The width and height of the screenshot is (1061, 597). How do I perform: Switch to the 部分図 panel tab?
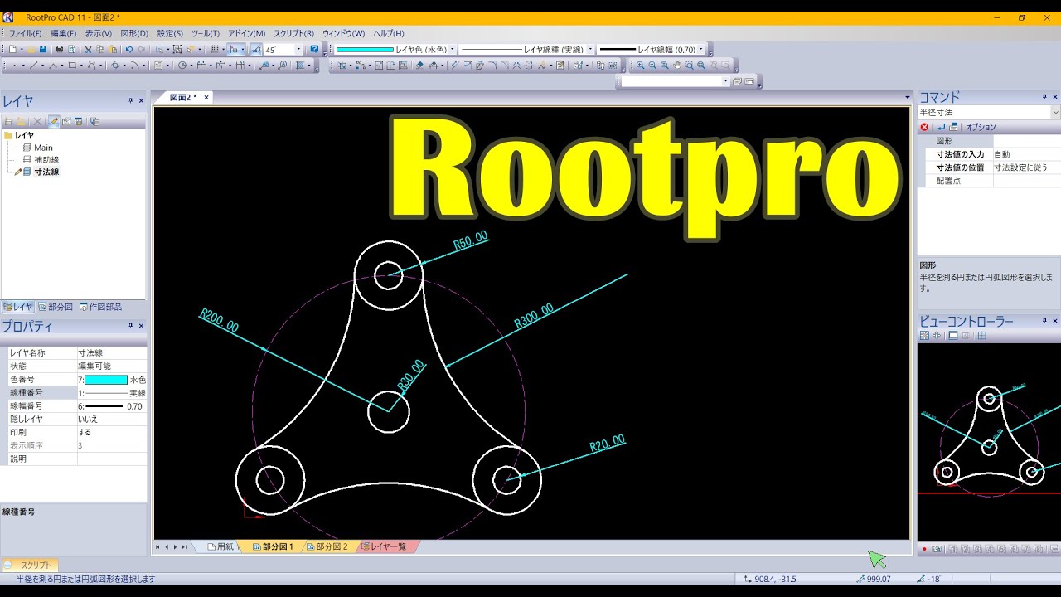(56, 307)
